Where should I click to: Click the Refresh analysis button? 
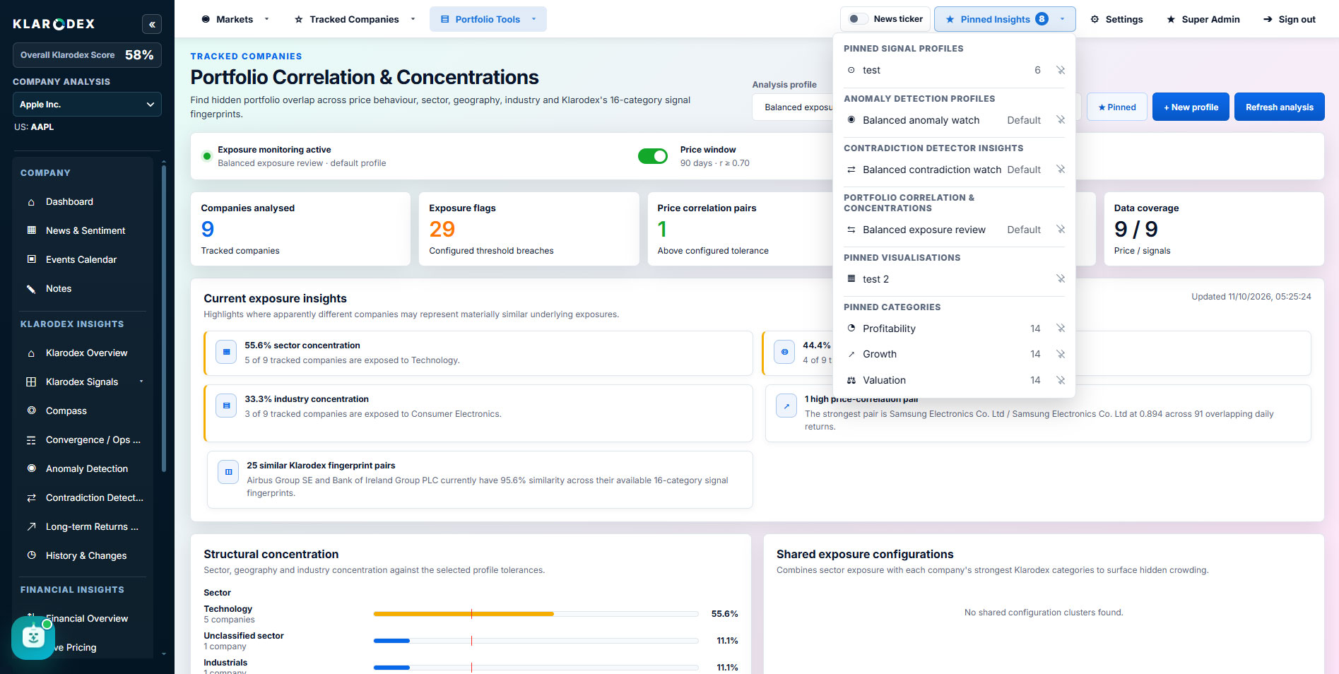pos(1279,107)
